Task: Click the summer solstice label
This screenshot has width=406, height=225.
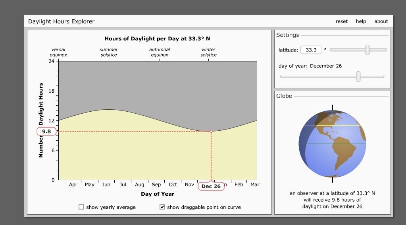Action: [x=109, y=52]
